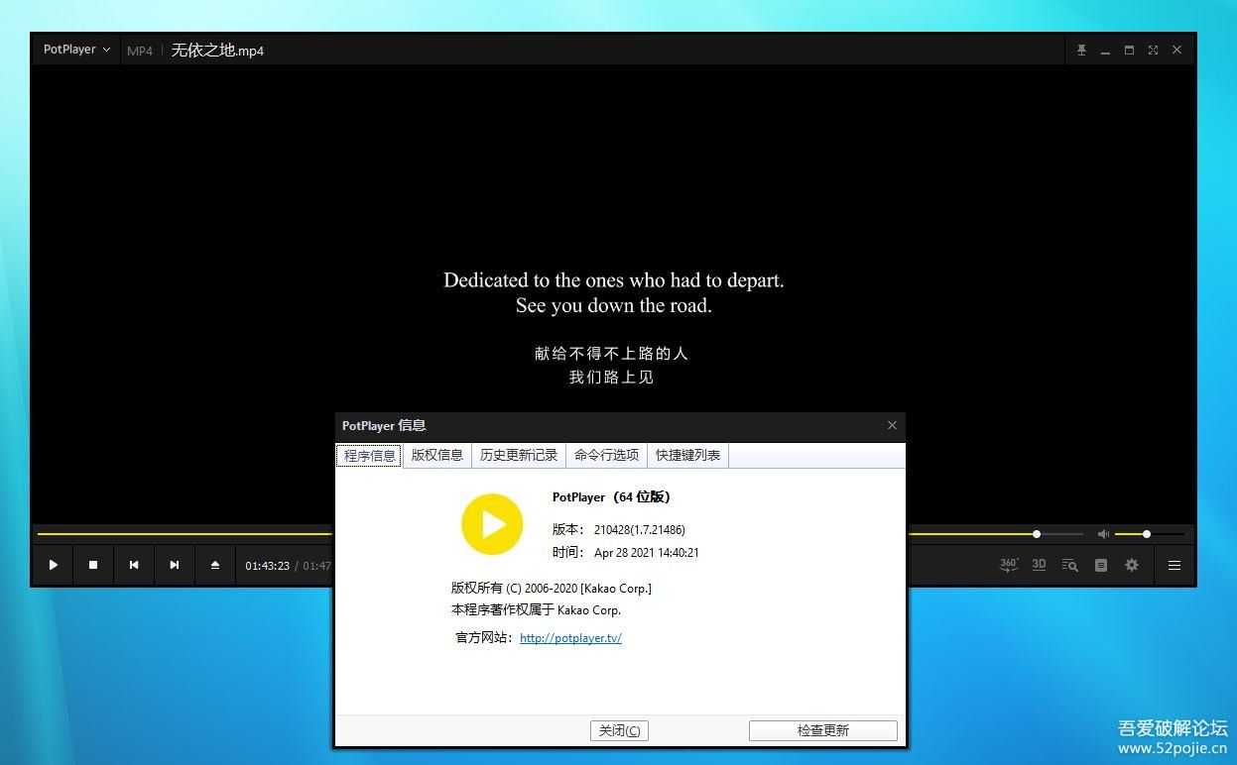Mute audio using the speaker icon

click(x=1103, y=534)
